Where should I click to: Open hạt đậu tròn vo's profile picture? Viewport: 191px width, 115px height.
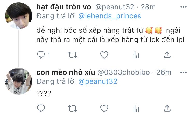(x=19, y=16)
